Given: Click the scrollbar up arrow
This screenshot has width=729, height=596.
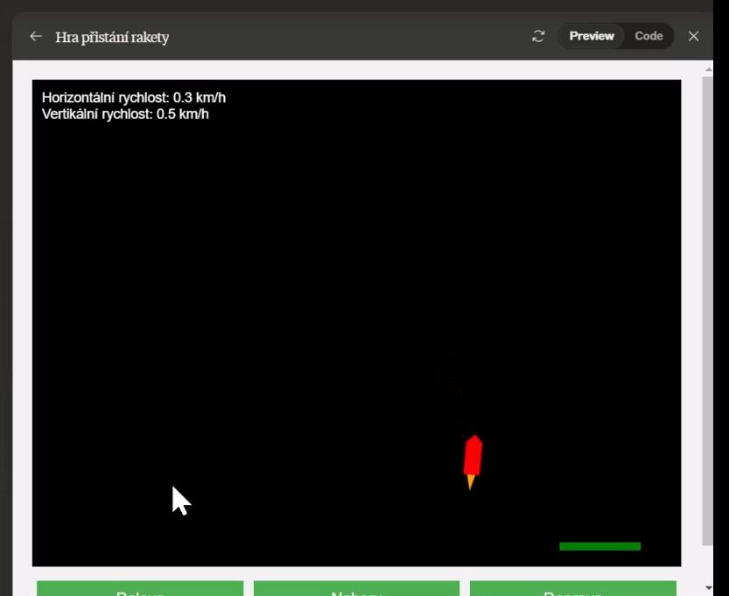Looking at the screenshot, I should point(708,70).
